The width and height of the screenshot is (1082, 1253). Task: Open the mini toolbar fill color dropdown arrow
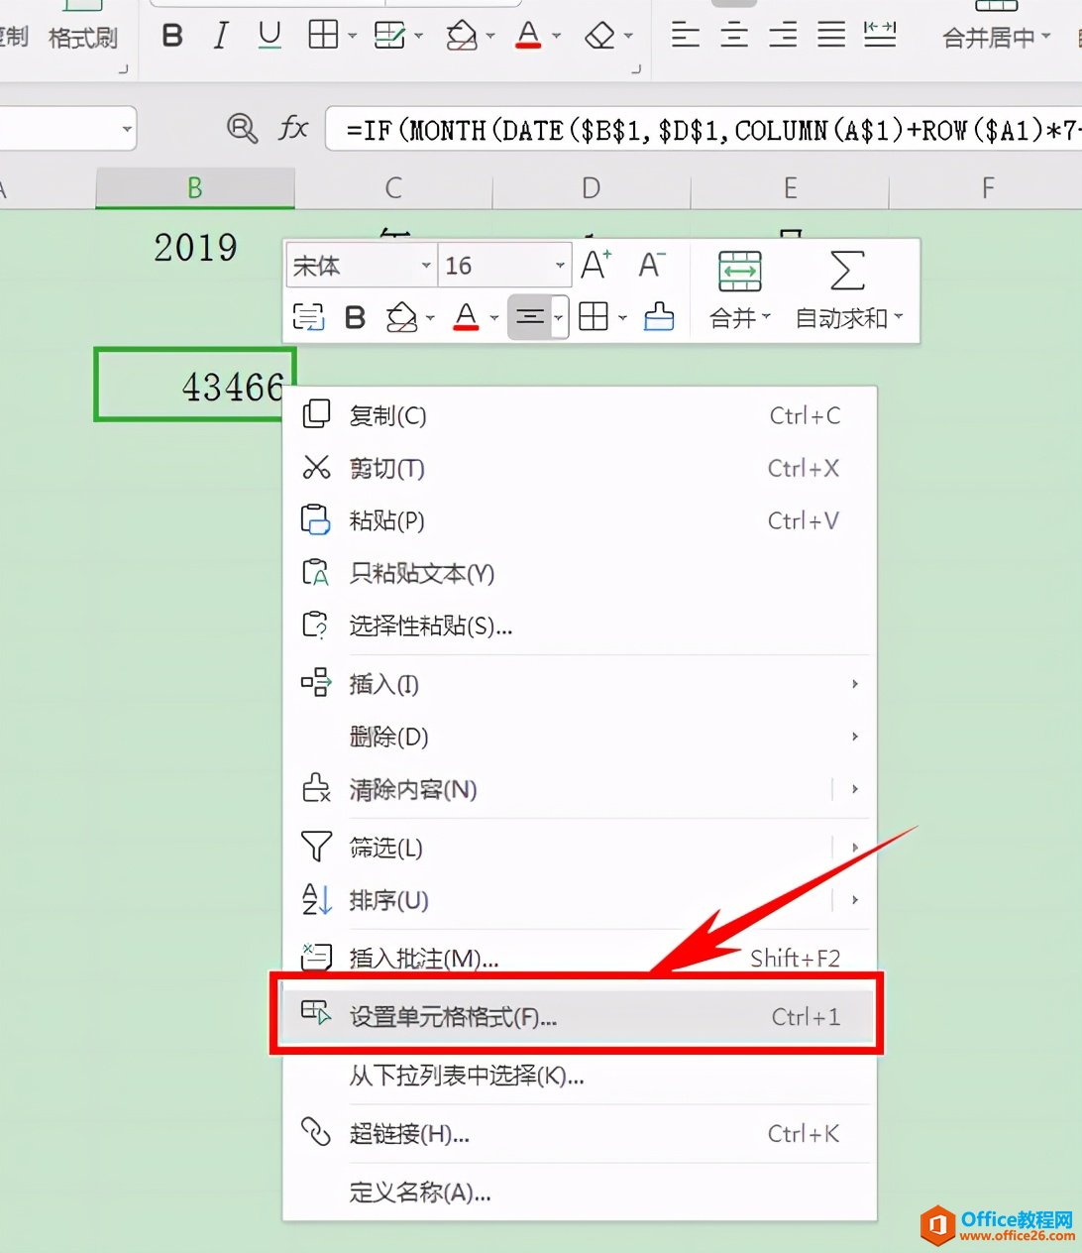pyautogui.click(x=430, y=318)
